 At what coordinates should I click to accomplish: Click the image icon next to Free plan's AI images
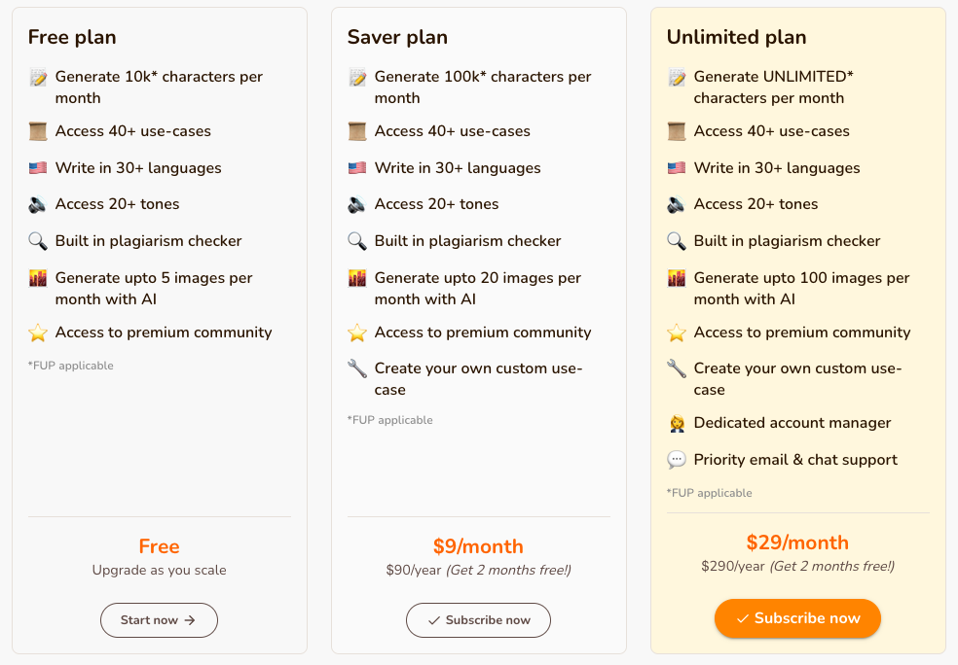click(37, 278)
